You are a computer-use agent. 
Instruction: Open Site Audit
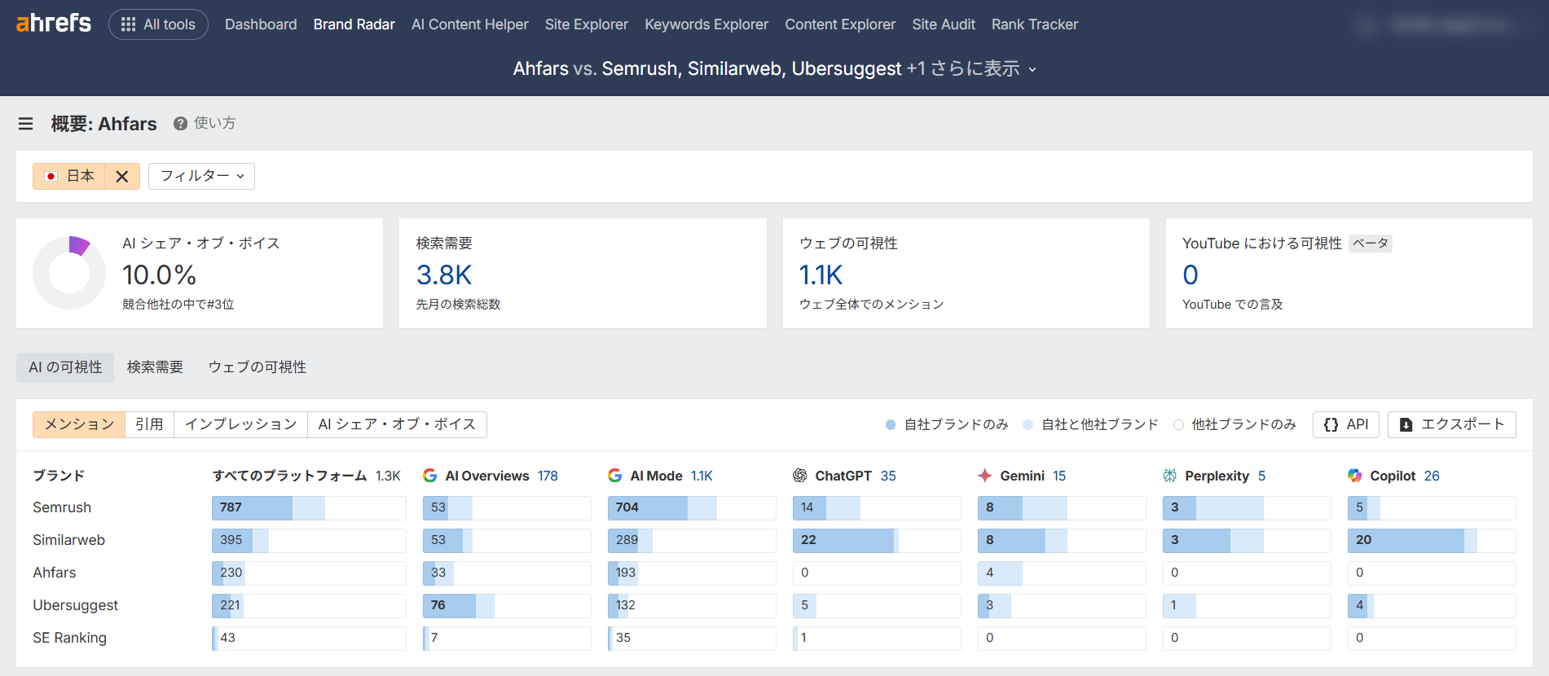coord(944,24)
